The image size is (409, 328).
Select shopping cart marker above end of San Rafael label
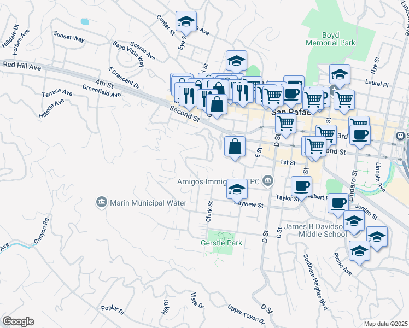[x=313, y=100]
